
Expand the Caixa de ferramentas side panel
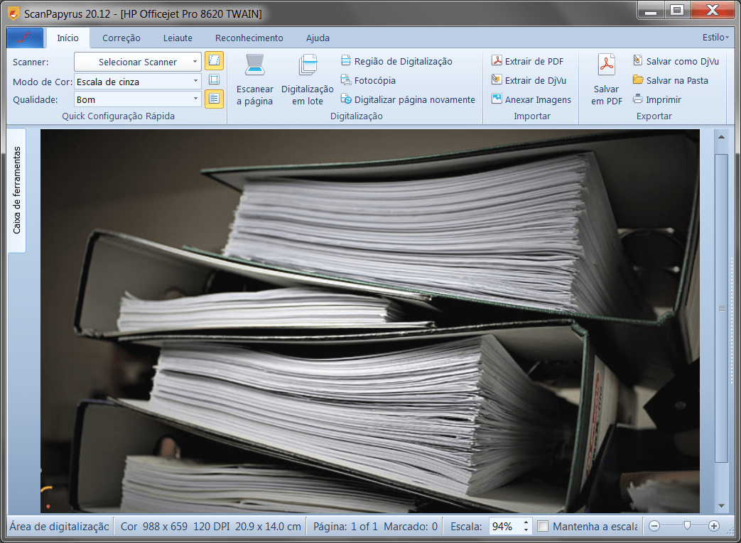coord(16,190)
